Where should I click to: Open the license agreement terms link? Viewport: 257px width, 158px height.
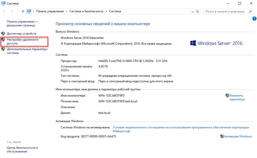(x=181, y=129)
